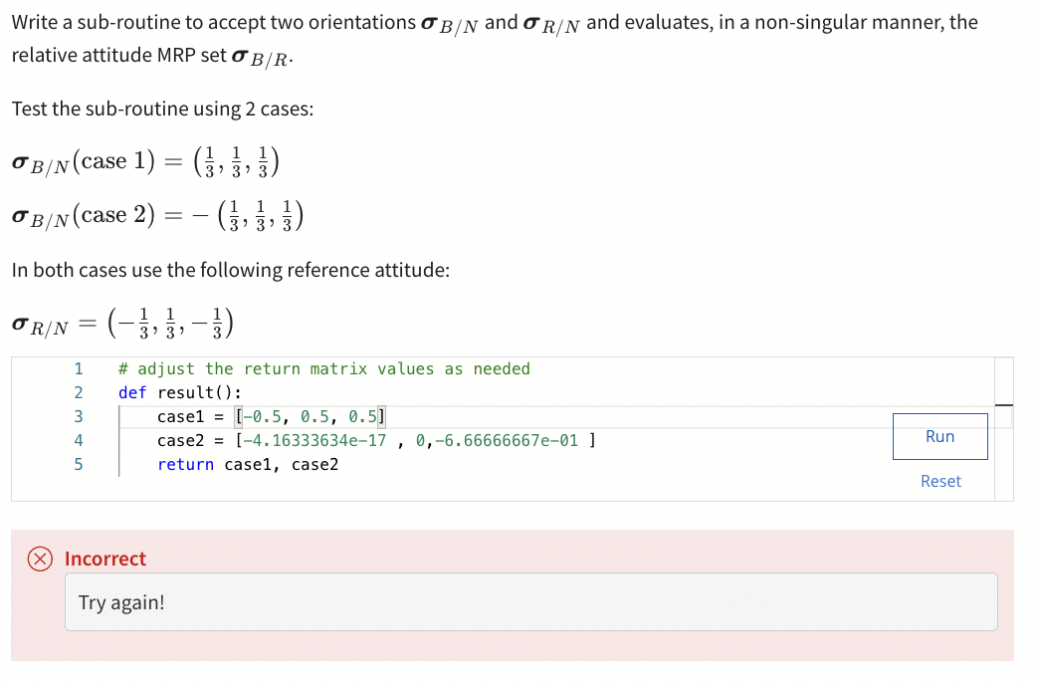Click line number 1 in the editor
1037x681 pixels.
78,368
